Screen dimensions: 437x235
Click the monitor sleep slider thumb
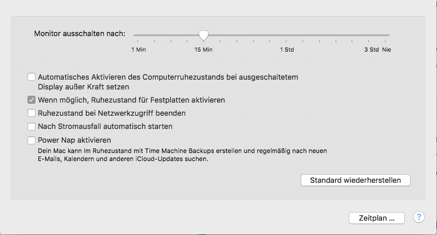203,36
